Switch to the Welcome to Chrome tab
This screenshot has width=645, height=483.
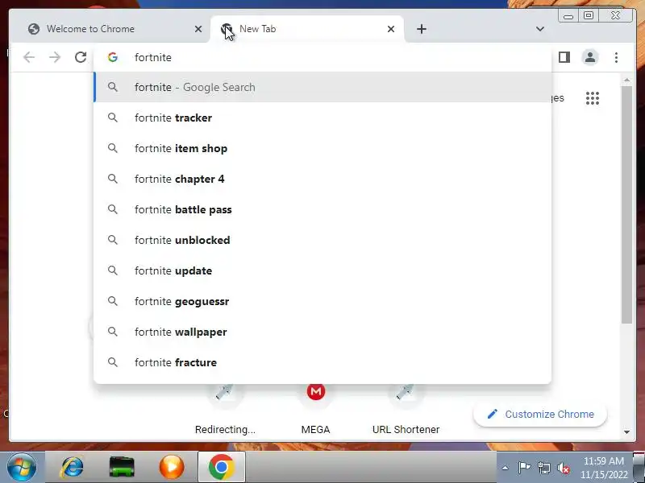click(x=110, y=29)
